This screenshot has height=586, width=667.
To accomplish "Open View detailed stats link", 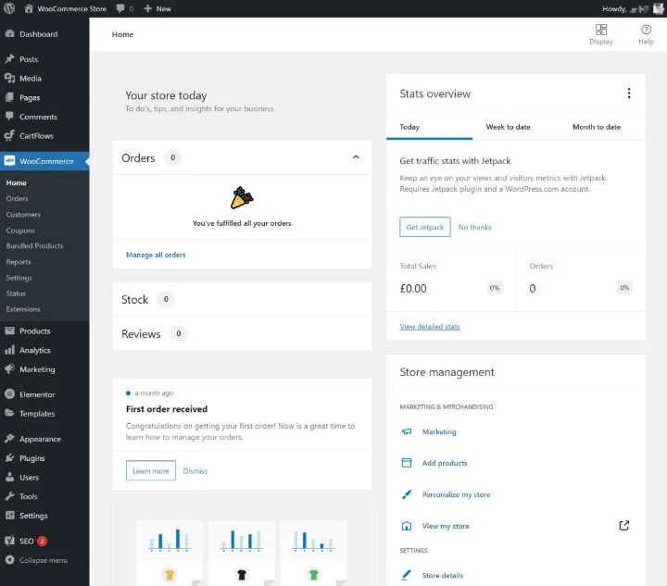I will pyautogui.click(x=429, y=327).
